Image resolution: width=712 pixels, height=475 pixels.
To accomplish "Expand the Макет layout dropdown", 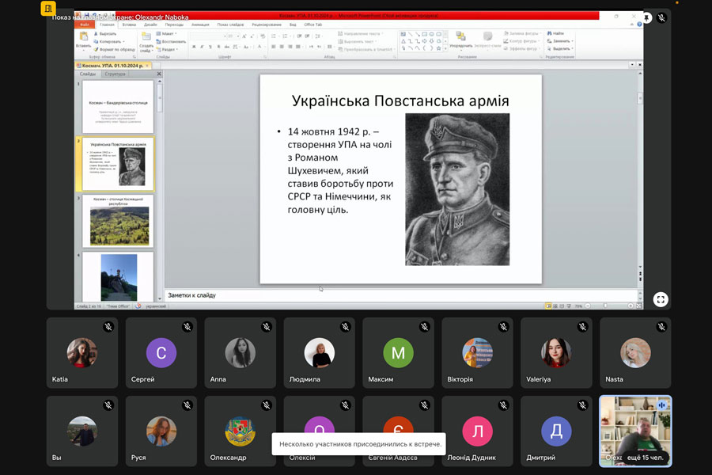I will point(168,34).
